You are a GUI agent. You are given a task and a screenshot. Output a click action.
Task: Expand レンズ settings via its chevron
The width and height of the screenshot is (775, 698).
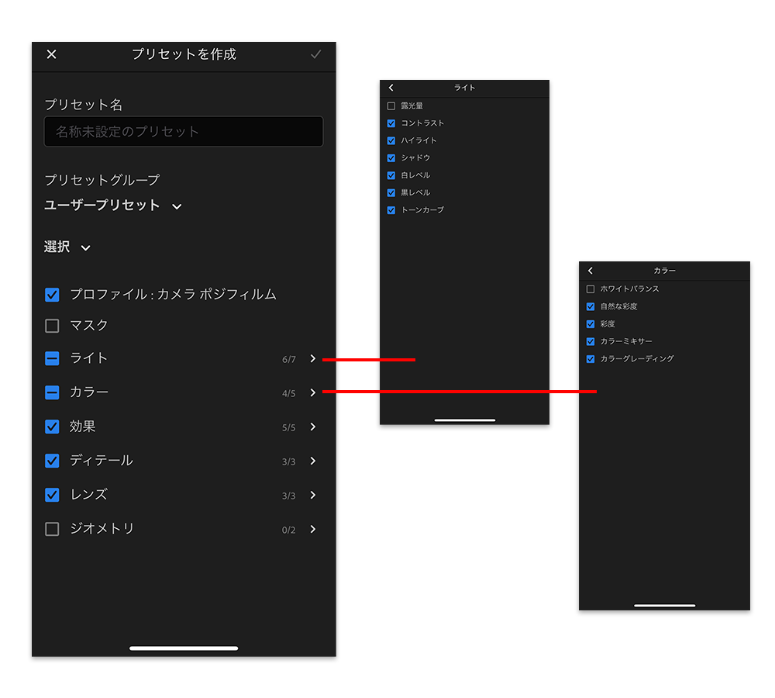pos(313,495)
